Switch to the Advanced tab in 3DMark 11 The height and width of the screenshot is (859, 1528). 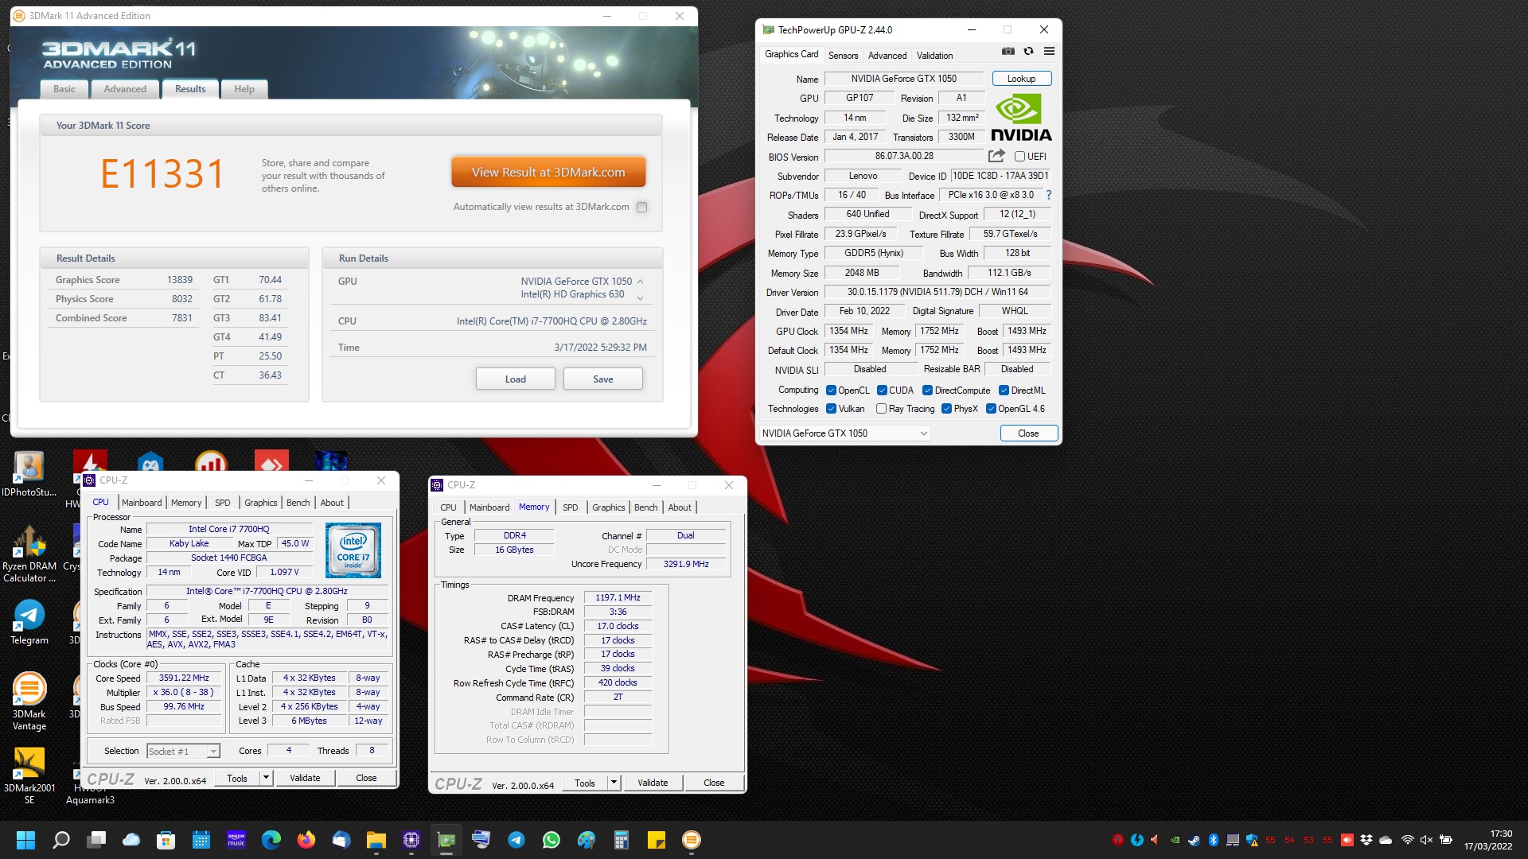click(125, 89)
